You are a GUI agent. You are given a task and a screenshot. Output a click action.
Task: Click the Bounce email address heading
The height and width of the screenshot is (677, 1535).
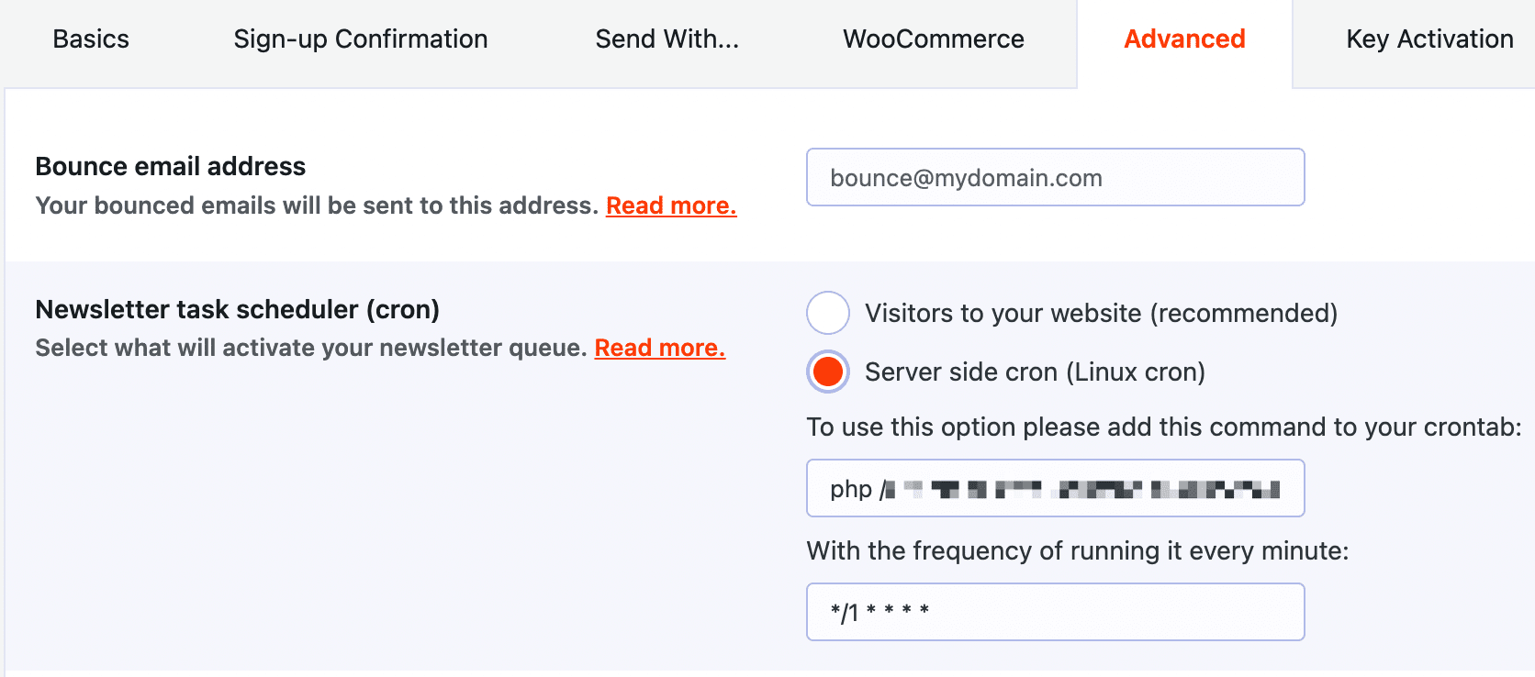click(x=170, y=166)
